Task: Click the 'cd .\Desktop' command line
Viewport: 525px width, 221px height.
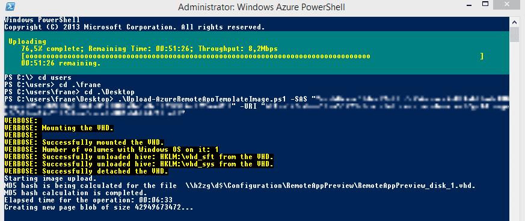Action: (69, 92)
